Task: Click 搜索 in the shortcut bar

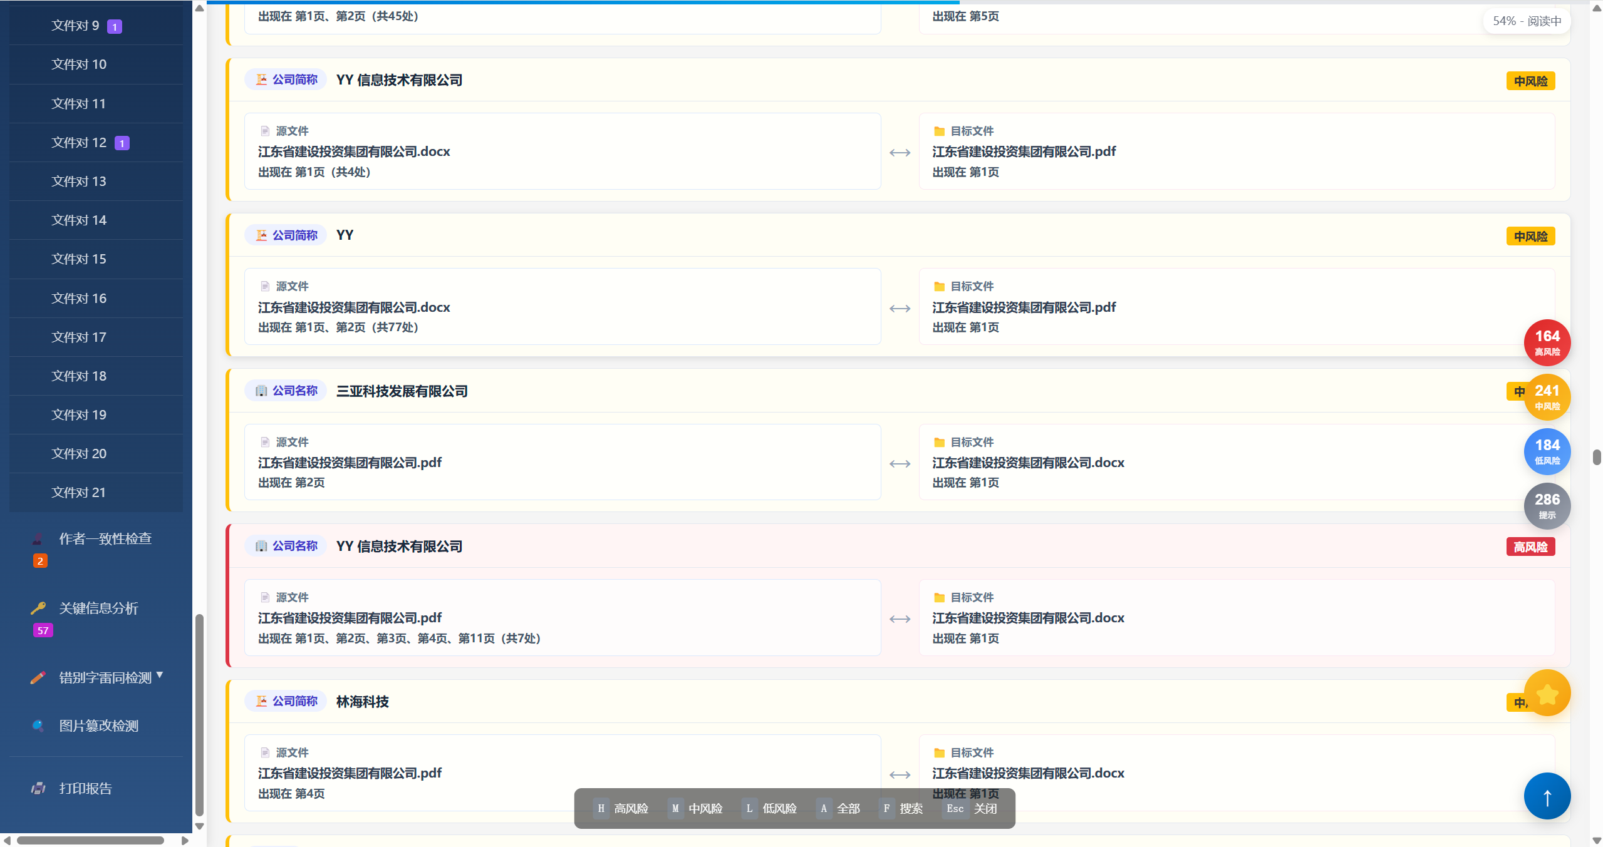Action: coord(901,809)
